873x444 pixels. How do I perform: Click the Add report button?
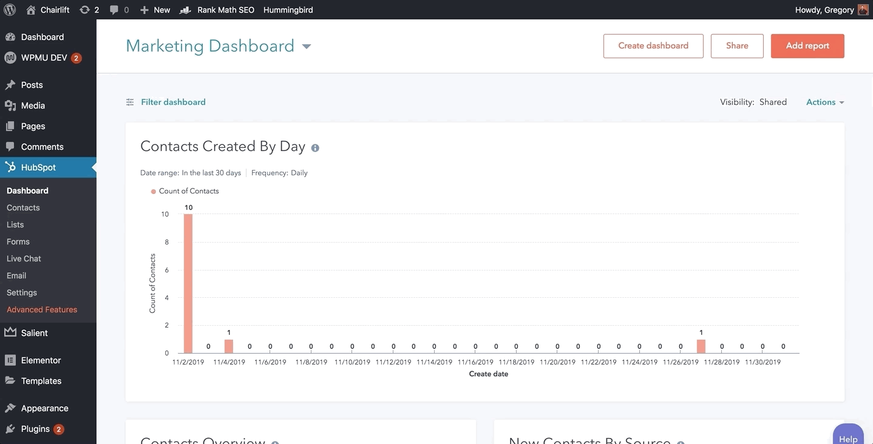pos(807,46)
